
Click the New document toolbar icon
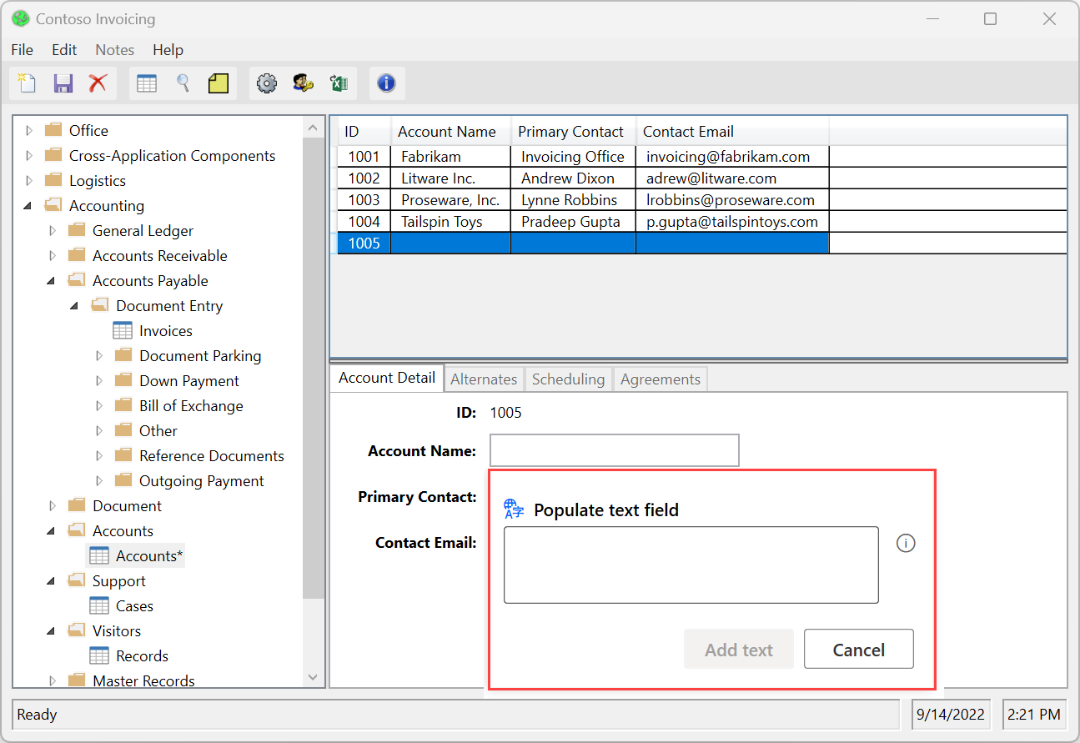coord(28,83)
